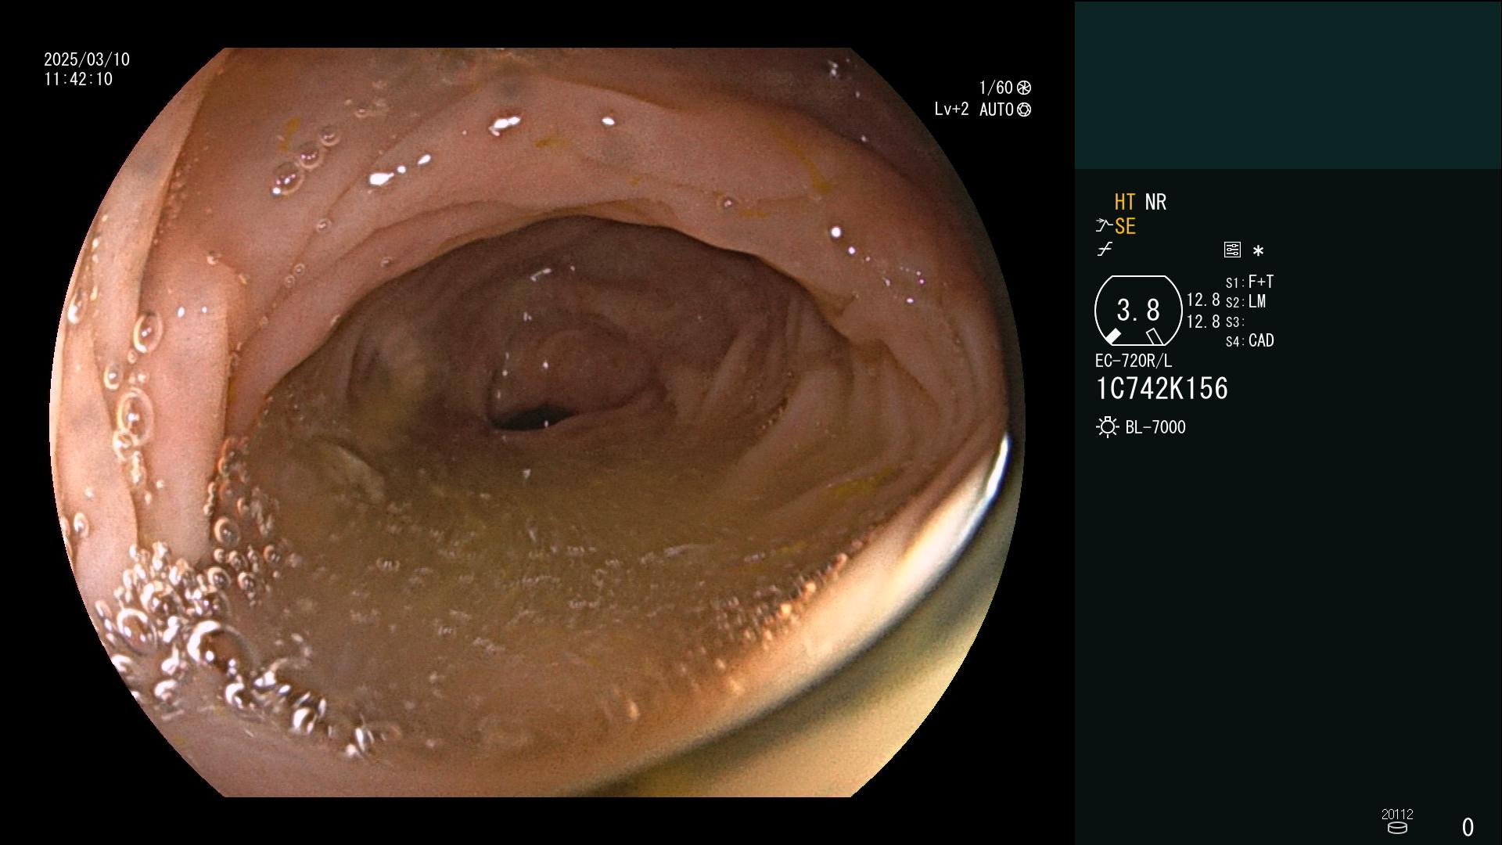Screen dimensions: 1502x845
Task: Select the 1/60 shutter speed value
Action: (996, 88)
